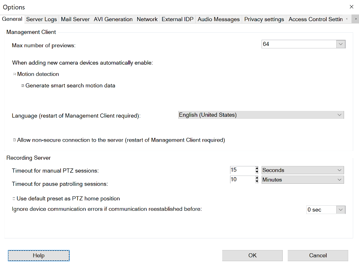
Task: Close the Options dialog window
Action: [x=352, y=7]
